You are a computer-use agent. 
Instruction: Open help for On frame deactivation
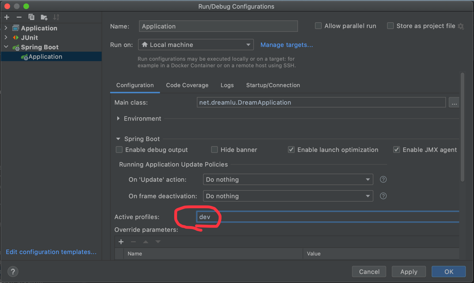(383, 196)
